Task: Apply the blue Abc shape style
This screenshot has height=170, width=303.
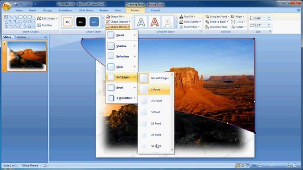Action: [x=94, y=22]
